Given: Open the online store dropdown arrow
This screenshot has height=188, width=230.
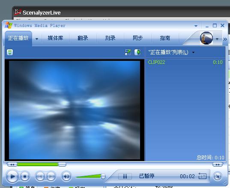Looking at the screenshot, I should [217, 39].
